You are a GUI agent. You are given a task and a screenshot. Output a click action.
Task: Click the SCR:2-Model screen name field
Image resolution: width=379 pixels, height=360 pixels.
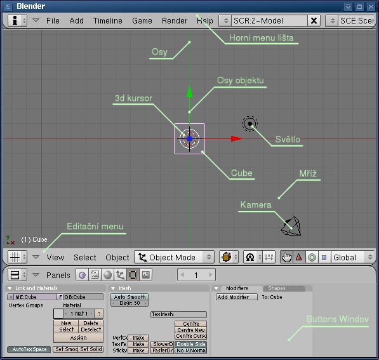(270, 21)
